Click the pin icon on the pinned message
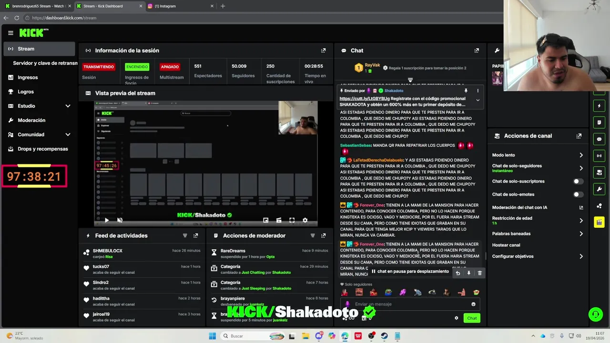Image resolution: width=610 pixels, height=343 pixels. tap(466, 91)
